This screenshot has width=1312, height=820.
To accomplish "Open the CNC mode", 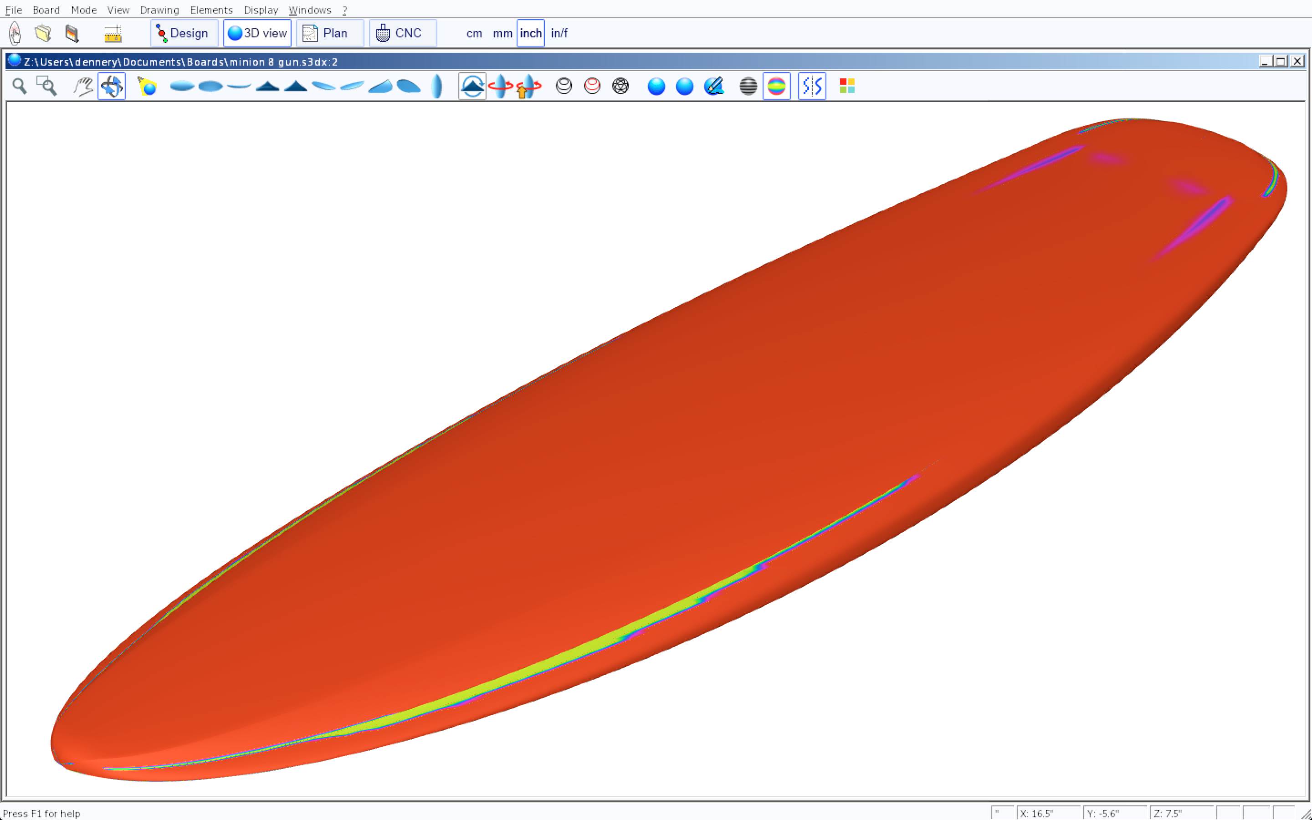I will pyautogui.click(x=402, y=34).
